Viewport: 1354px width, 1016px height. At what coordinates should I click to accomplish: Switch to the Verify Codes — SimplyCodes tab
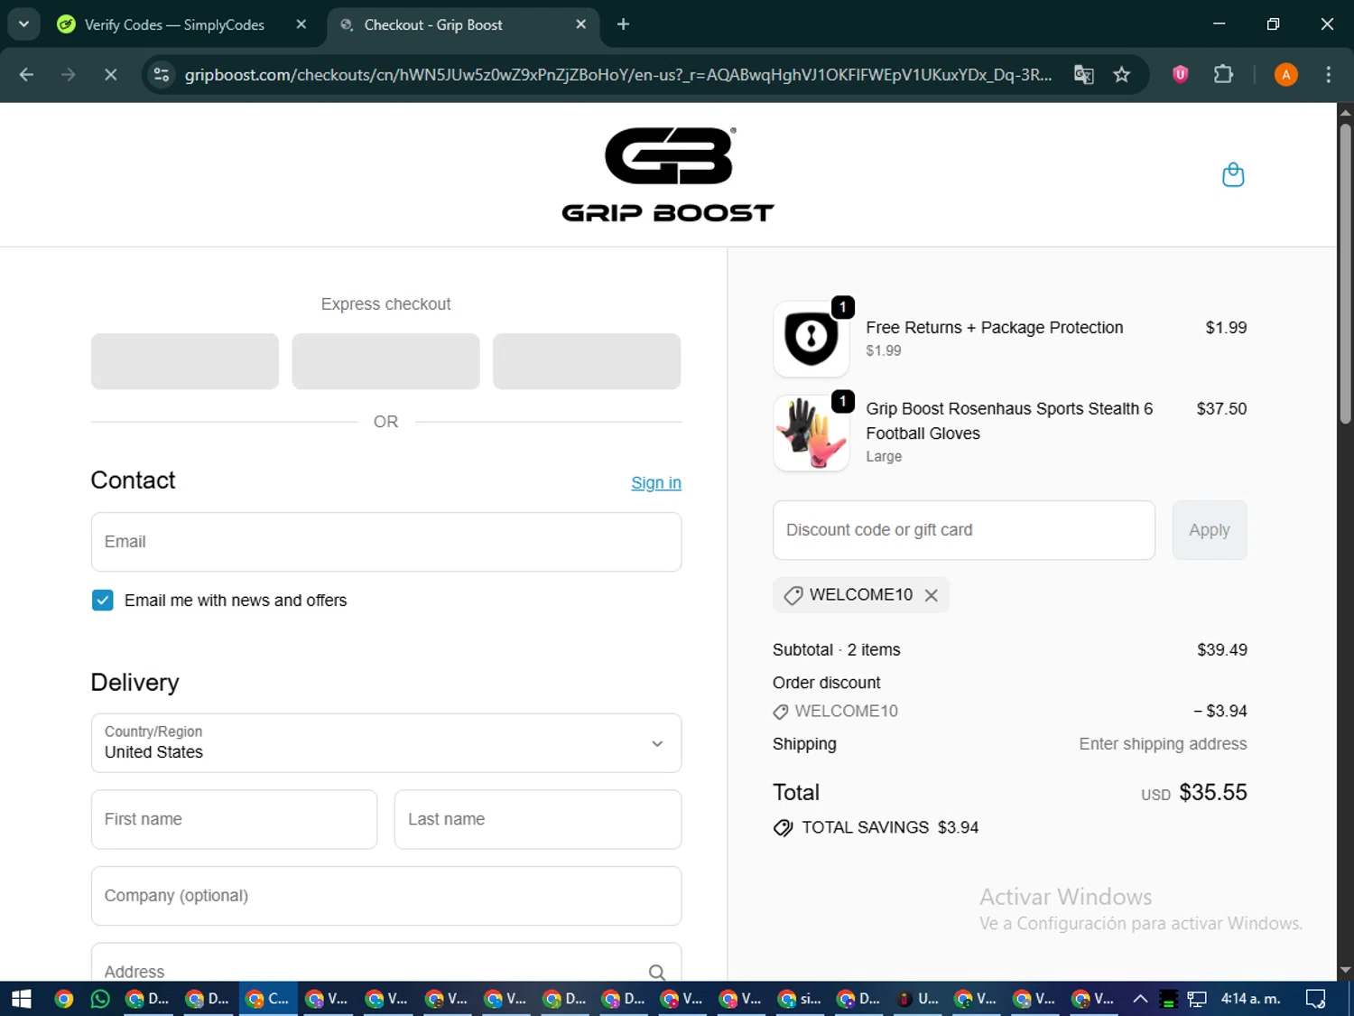click(174, 24)
